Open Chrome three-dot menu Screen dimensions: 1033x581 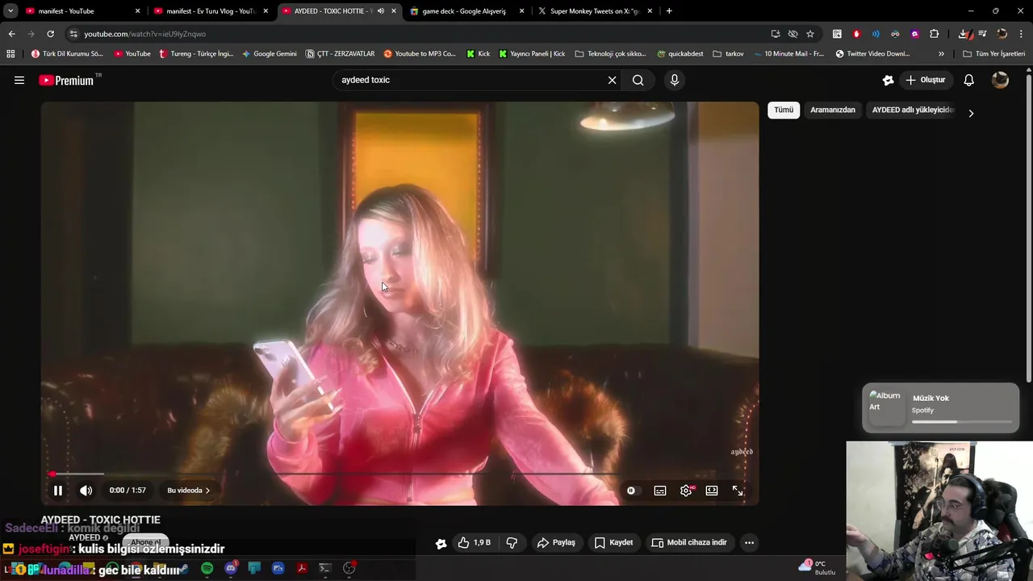(x=1022, y=34)
